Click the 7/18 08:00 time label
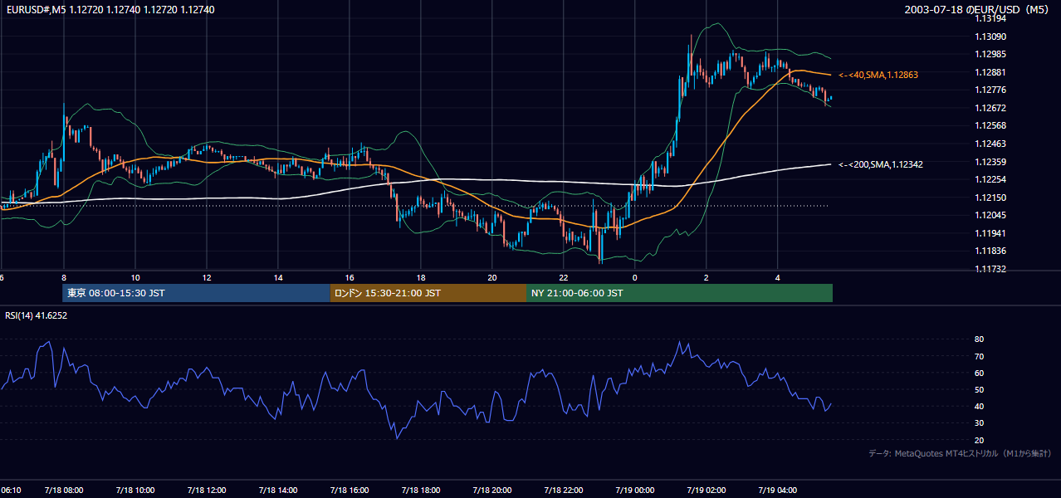Image resolution: width=1061 pixels, height=498 pixels. click(64, 491)
